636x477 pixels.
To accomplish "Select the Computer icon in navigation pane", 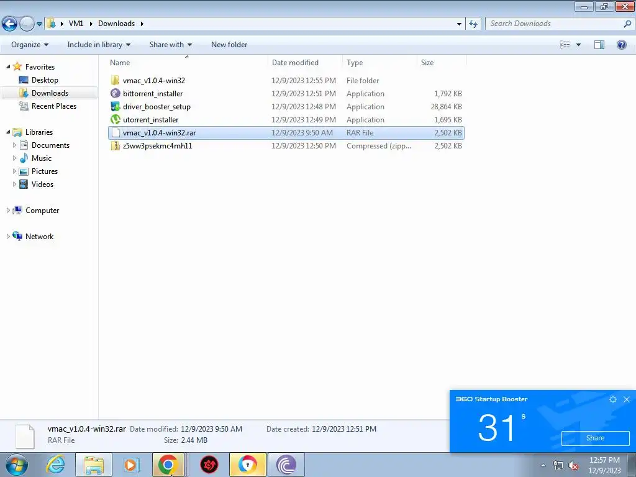I will (x=17, y=210).
